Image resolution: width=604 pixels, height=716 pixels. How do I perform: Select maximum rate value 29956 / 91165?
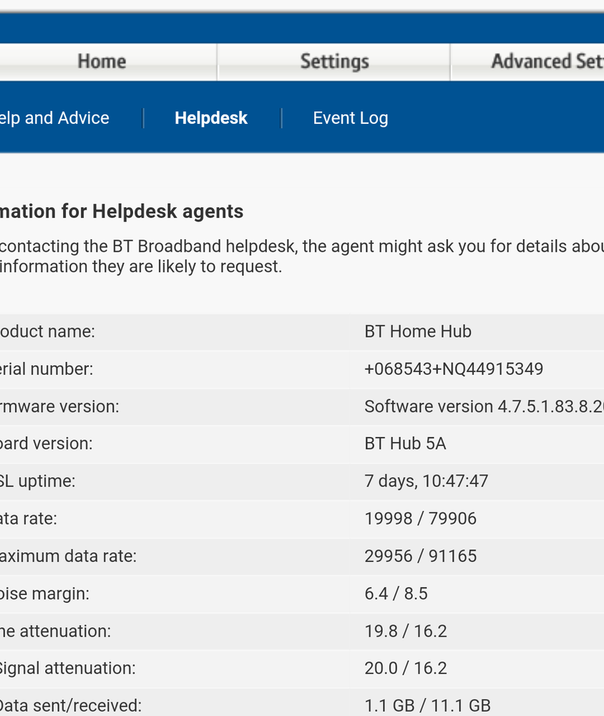[x=420, y=555]
